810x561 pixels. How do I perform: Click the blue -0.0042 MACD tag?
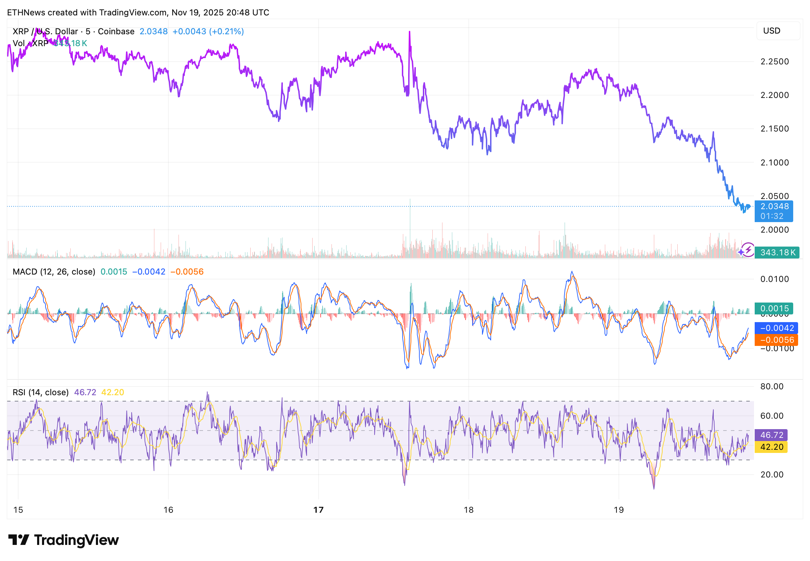coord(776,328)
